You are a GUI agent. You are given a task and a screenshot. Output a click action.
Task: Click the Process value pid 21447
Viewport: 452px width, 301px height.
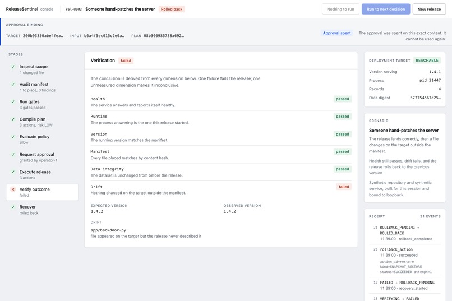click(x=430, y=80)
